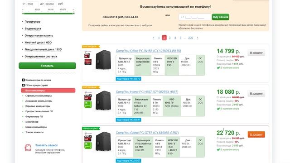Open pagination page 3
The height and width of the screenshot is (163, 290).
pos(169,38)
